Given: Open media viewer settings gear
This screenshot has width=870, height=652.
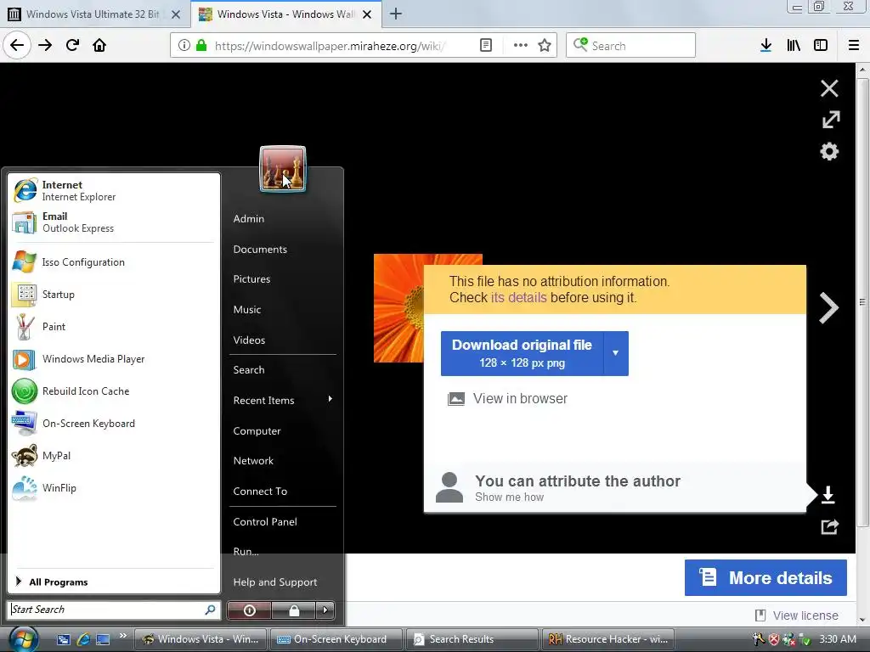Looking at the screenshot, I should click(829, 151).
